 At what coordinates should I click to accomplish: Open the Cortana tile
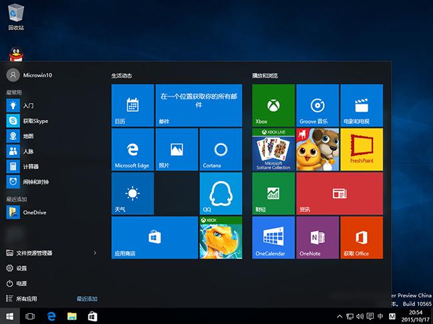[221, 150]
